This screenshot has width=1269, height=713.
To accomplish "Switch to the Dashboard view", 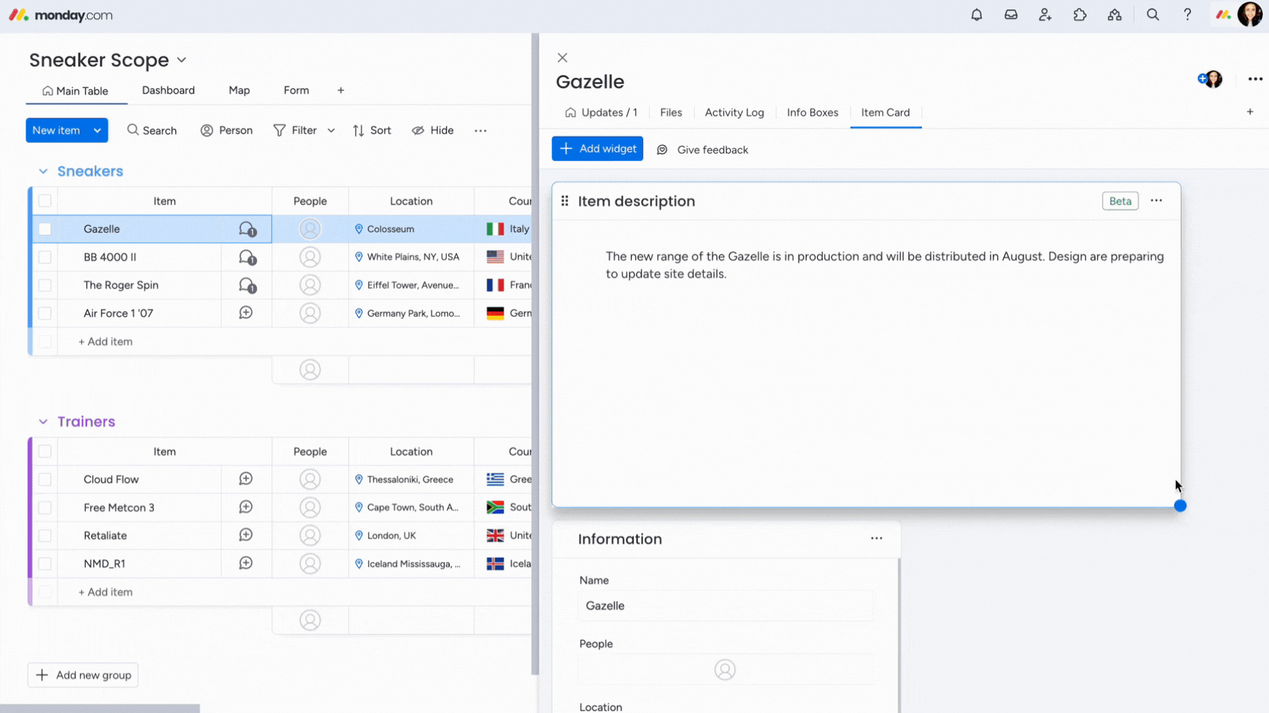I will coord(168,90).
